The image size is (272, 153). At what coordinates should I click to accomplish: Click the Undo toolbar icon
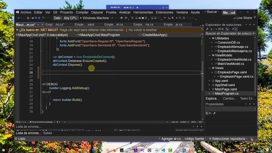(43, 18)
